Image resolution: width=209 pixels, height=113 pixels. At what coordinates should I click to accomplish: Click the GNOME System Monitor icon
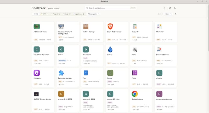pyautogui.click(x=36, y=94)
